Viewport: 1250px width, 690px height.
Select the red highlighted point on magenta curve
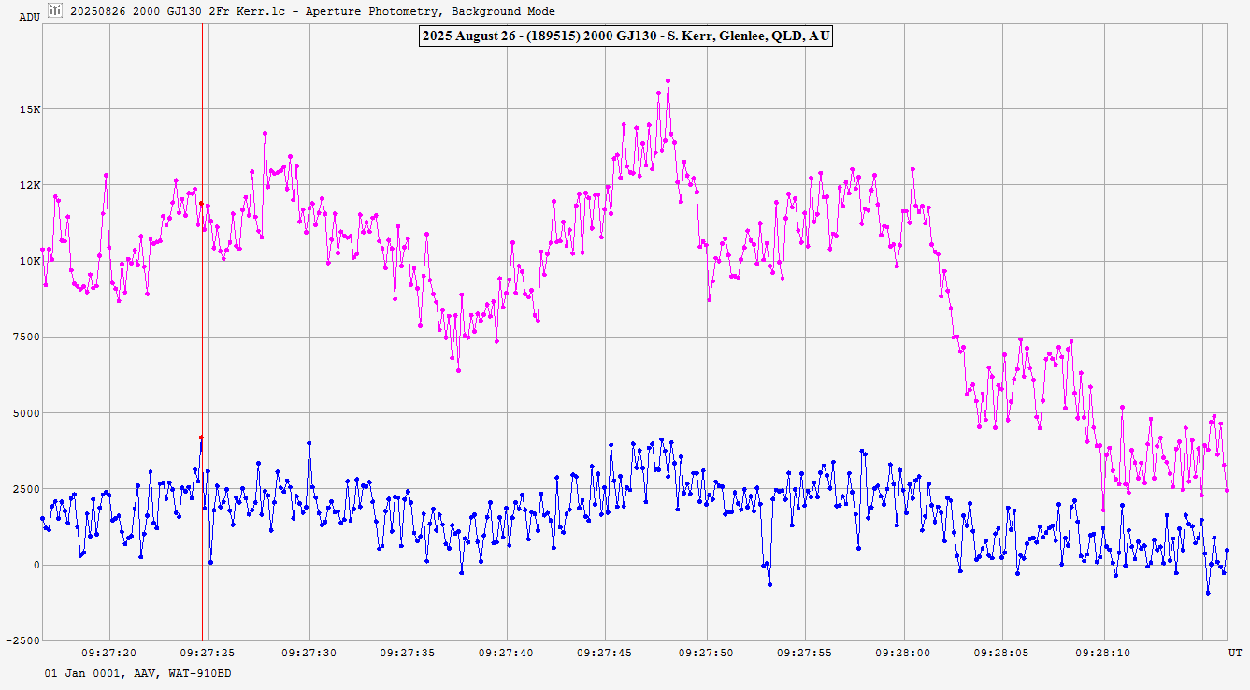pyautogui.click(x=201, y=204)
